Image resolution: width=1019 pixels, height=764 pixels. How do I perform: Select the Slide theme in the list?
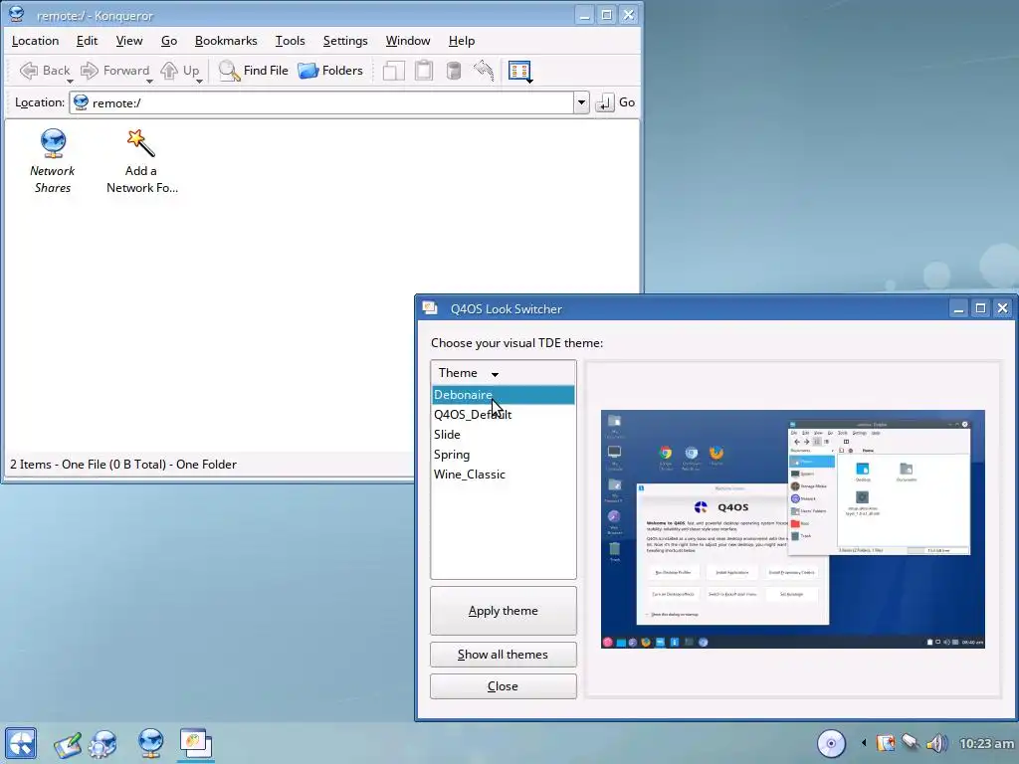click(x=503, y=434)
